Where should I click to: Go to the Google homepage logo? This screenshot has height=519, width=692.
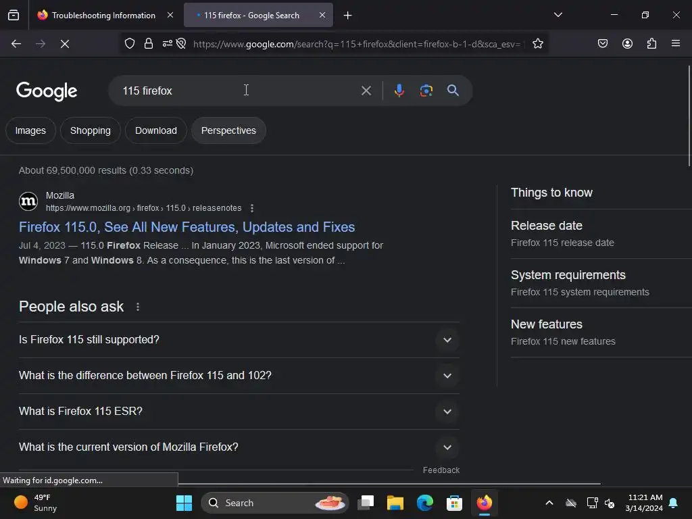coord(47,91)
